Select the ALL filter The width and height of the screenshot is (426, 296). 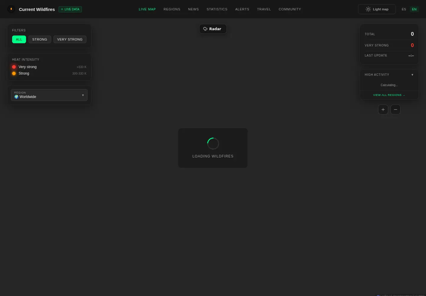coord(19,39)
